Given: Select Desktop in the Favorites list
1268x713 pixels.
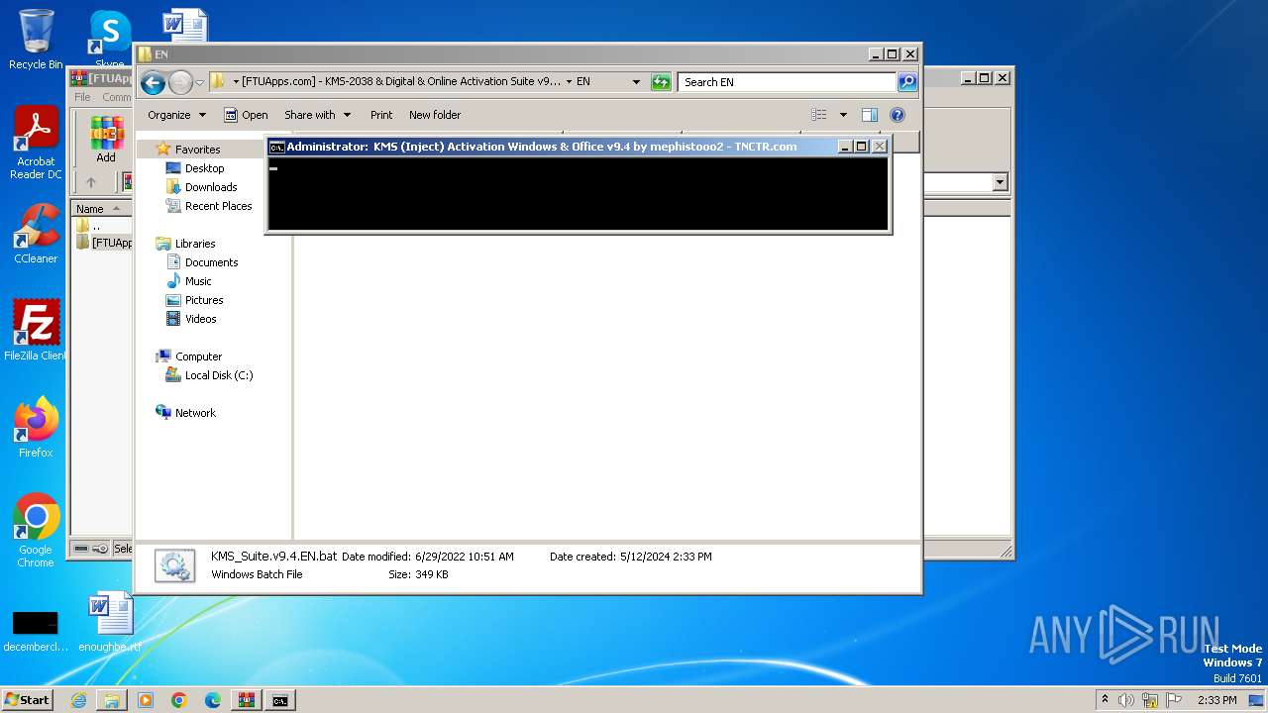Looking at the screenshot, I should click(195, 168).
